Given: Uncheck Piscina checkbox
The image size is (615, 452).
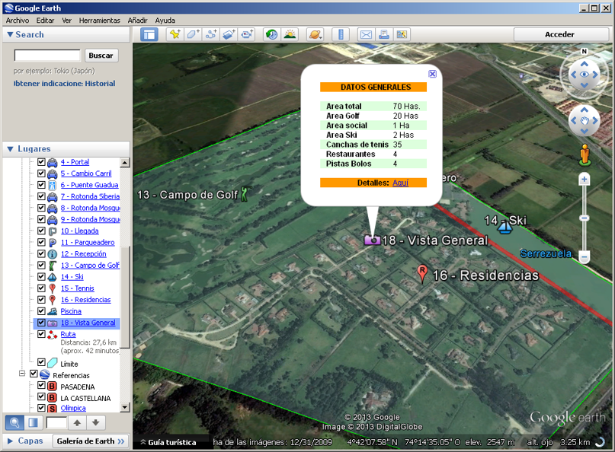Looking at the screenshot, I should point(41,310).
